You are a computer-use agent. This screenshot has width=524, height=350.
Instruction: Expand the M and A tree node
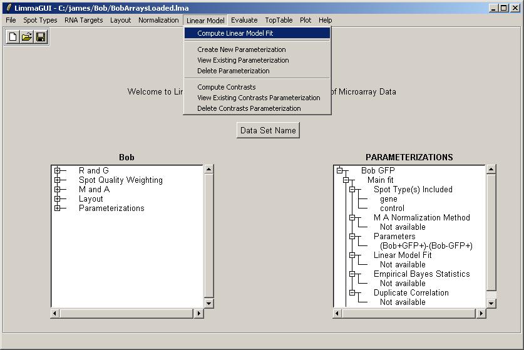[x=57, y=189]
